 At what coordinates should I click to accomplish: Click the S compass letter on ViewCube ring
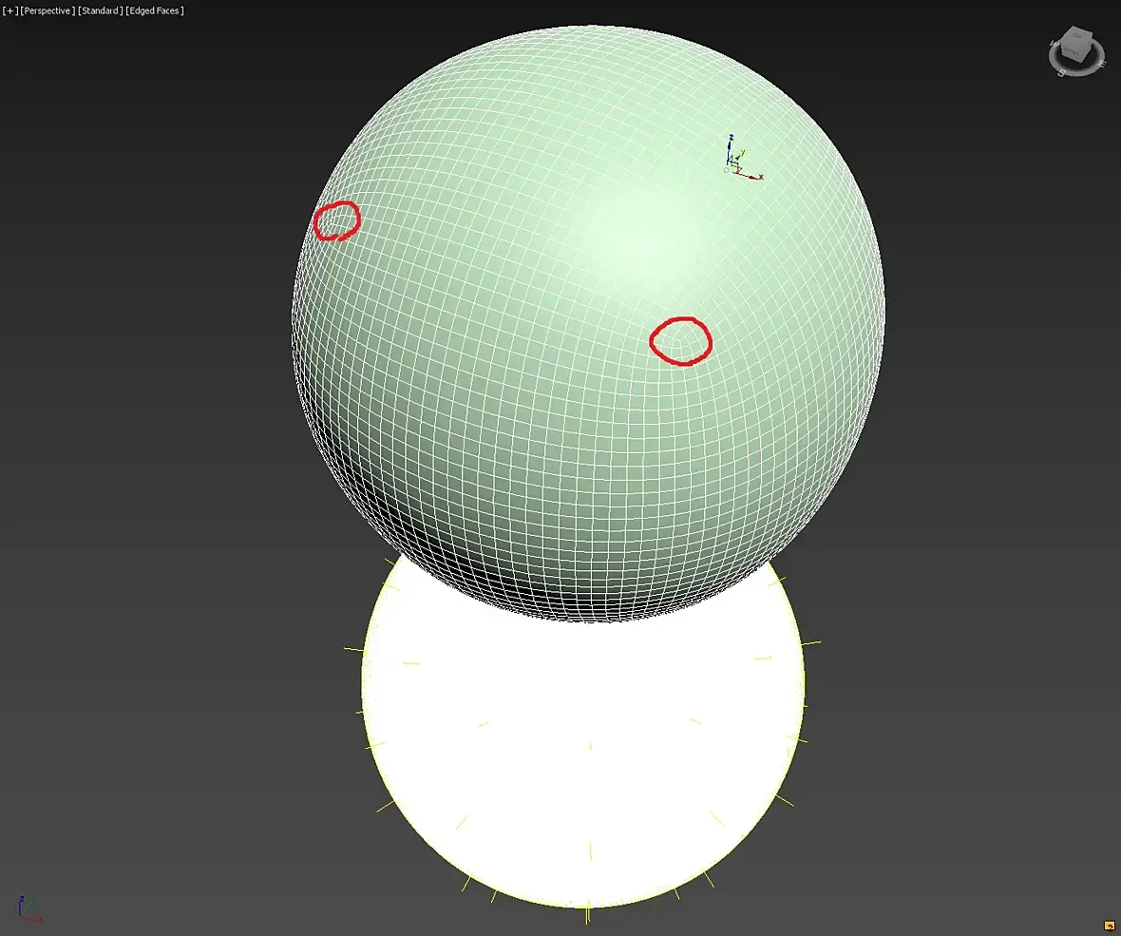pyautogui.click(x=1062, y=71)
